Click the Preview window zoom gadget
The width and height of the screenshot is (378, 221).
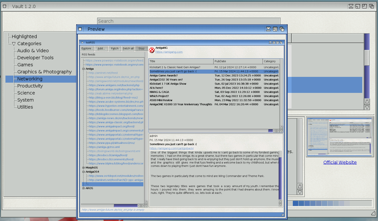275,29
